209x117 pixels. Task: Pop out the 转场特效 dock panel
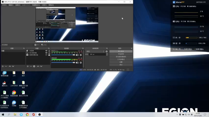pyautogui.click(x=107, y=48)
